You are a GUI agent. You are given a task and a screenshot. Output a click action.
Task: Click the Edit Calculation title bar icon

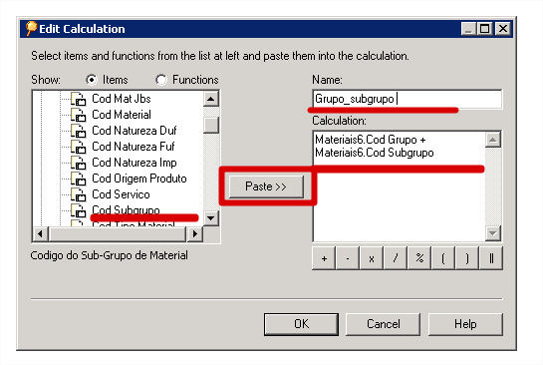[x=31, y=29]
